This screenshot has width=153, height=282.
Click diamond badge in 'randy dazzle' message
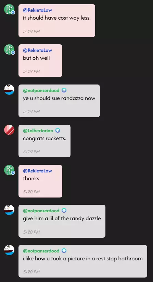tap(64, 211)
